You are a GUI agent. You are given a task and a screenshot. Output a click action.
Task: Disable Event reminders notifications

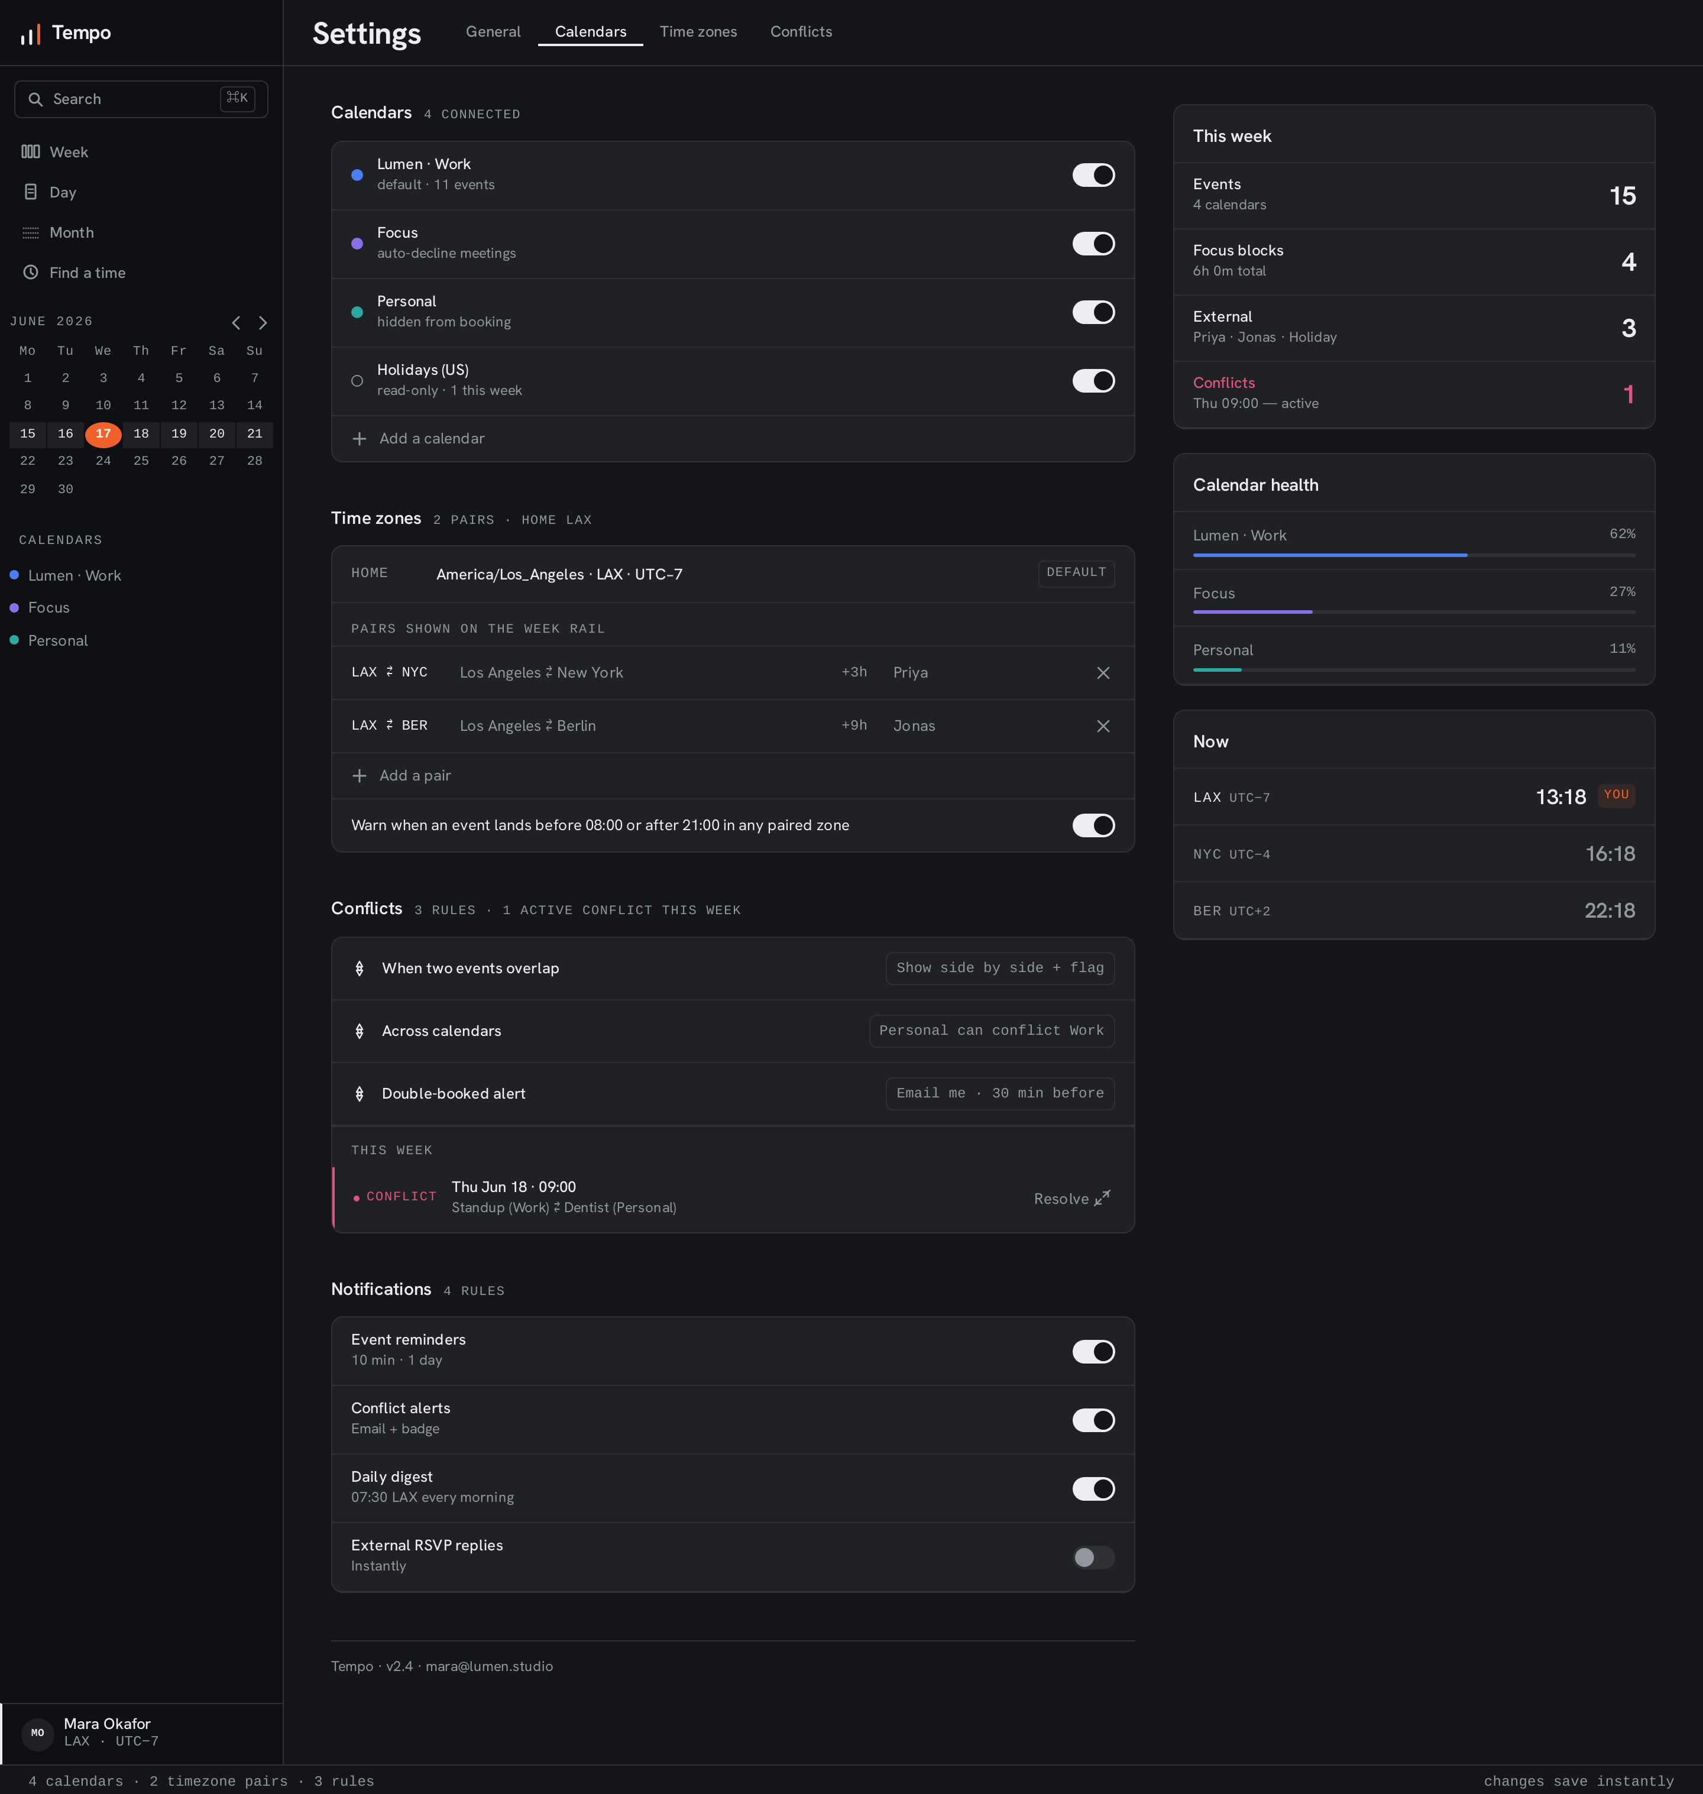click(1093, 1352)
